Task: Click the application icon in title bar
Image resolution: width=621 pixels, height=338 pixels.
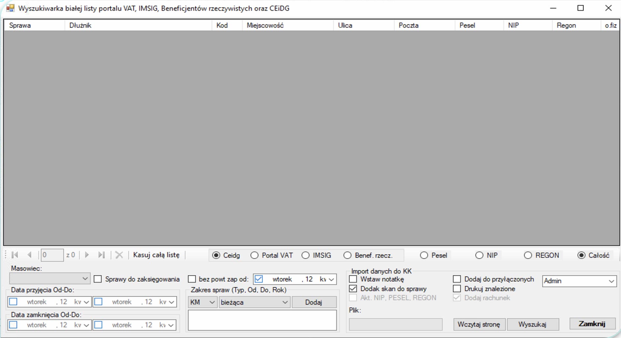Action: pyautogui.click(x=10, y=8)
